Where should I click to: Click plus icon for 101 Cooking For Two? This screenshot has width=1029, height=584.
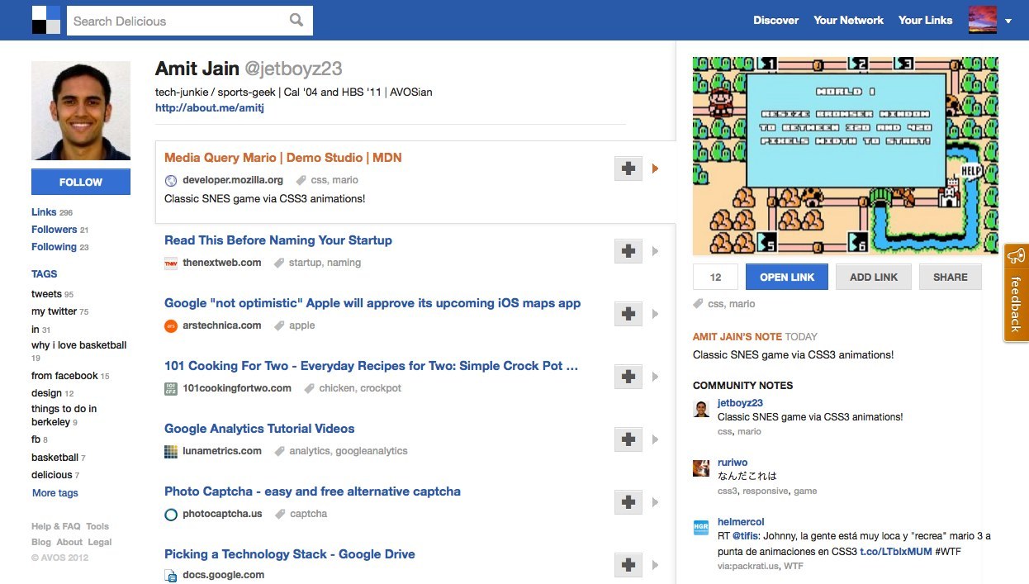coord(628,377)
